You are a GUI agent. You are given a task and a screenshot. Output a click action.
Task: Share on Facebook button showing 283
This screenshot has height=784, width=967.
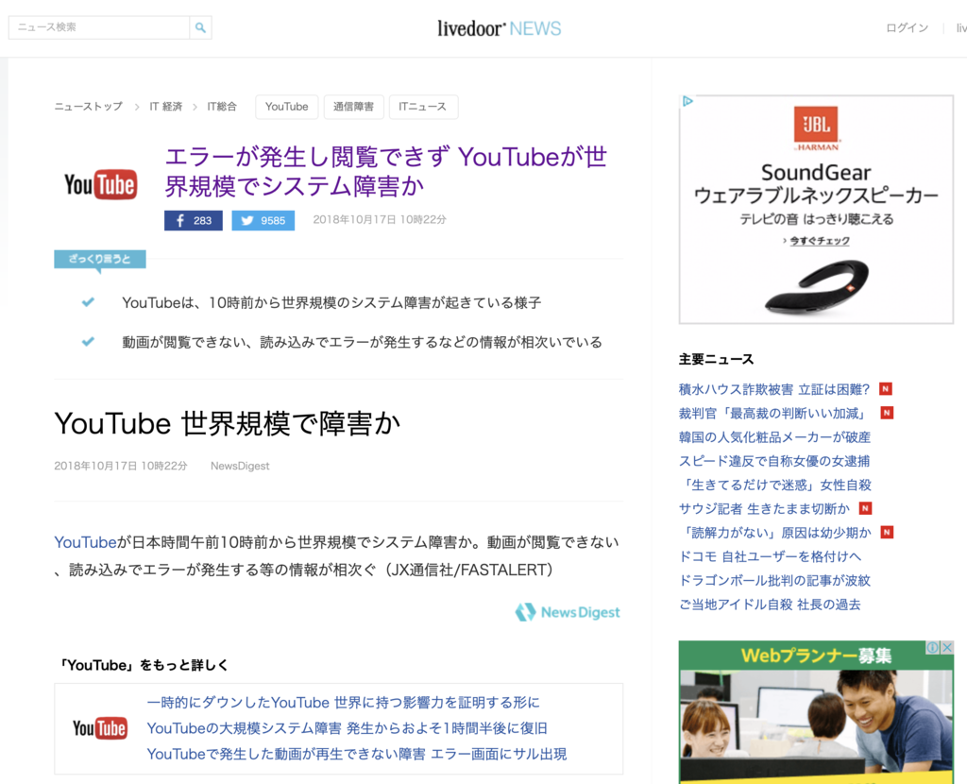[193, 220]
